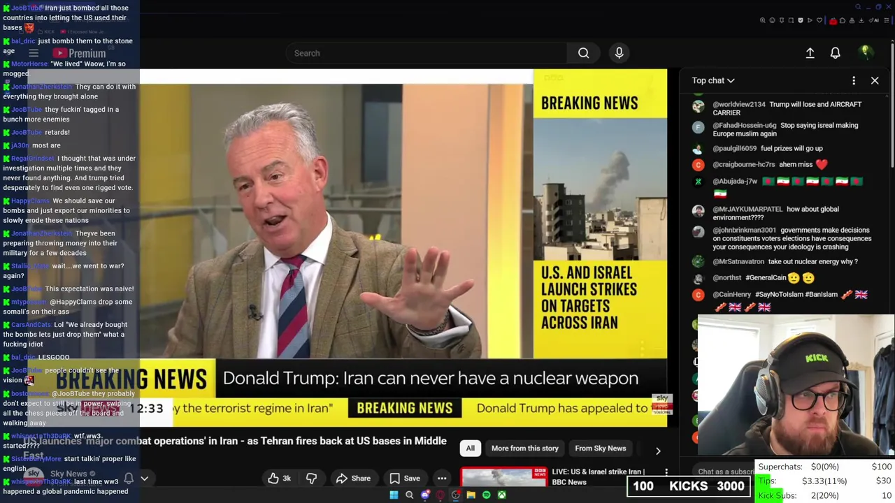895x503 pixels.
Task: Click browser toolbar send/play arrow icon
Action: 810,20
